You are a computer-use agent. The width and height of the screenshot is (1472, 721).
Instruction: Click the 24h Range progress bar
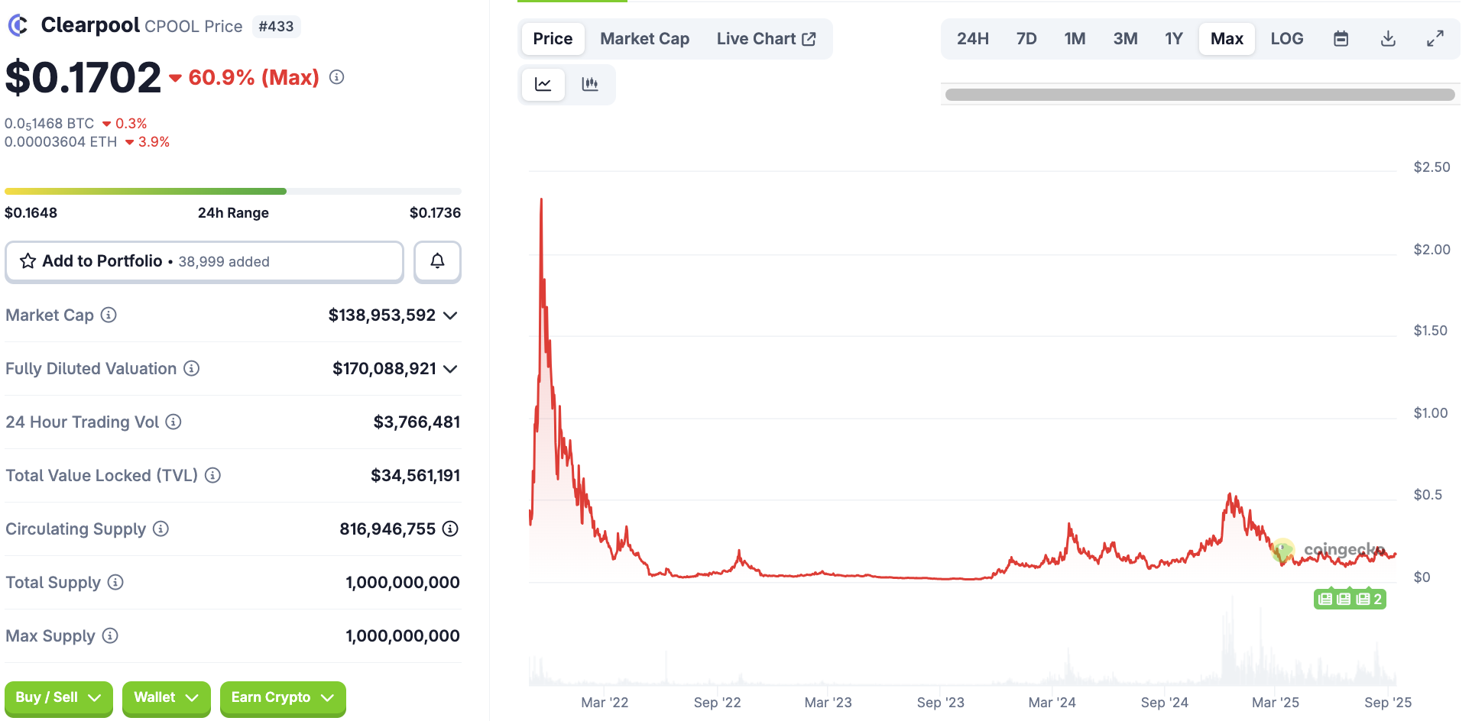[233, 191]
